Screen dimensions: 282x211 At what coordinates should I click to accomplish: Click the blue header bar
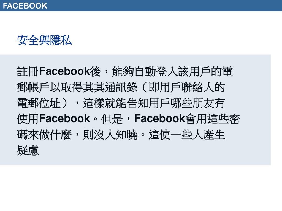(x=141, y=5)
